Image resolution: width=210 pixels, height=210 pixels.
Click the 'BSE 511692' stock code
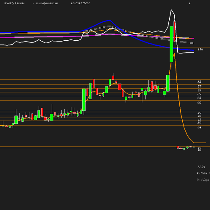80,3
